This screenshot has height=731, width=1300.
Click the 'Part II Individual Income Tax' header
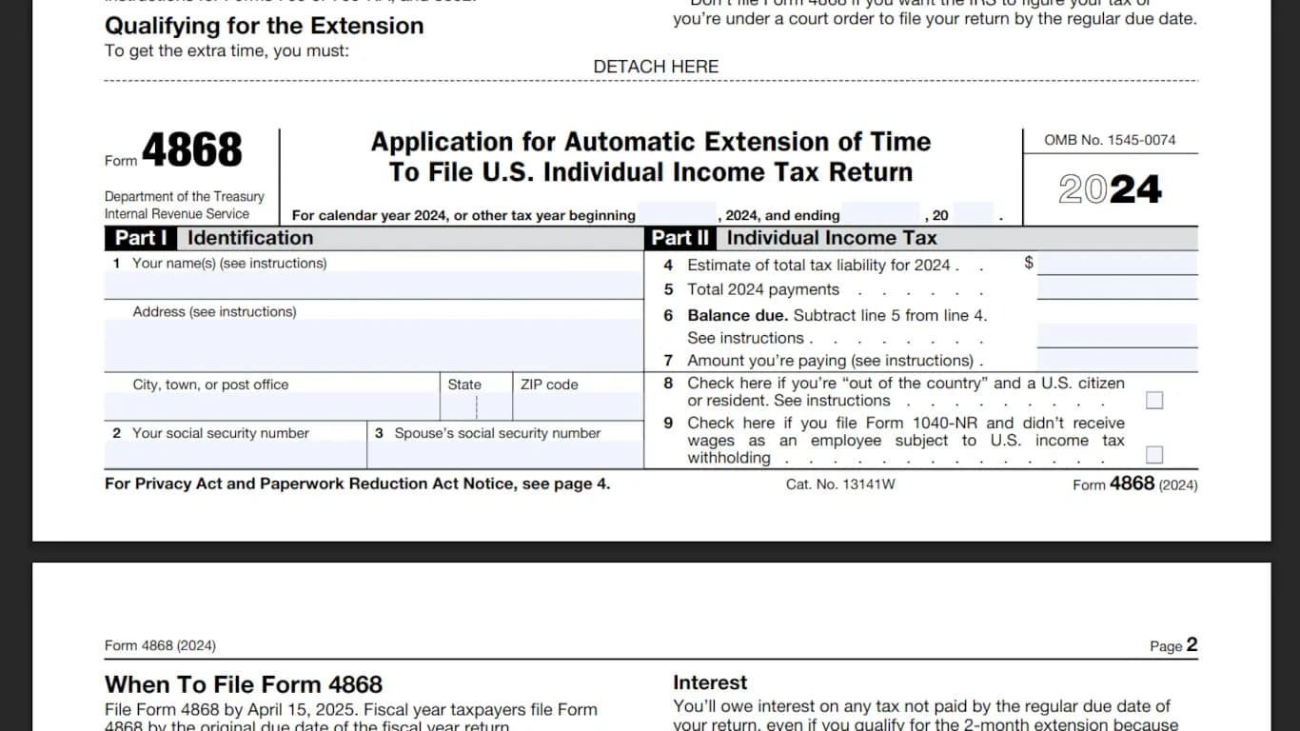point(794,238)
